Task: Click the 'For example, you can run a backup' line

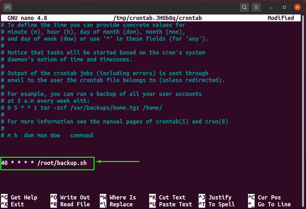Action: [x=101, y=94]
